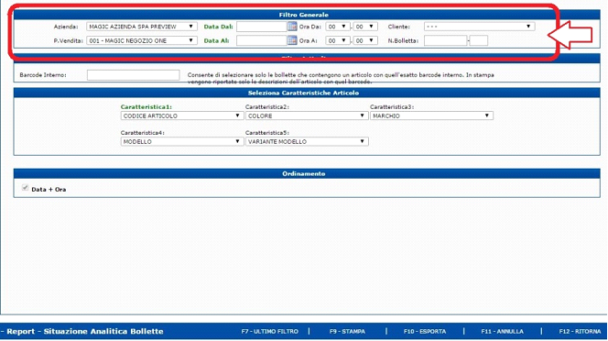Click the Data Dal label
608x341 pixels.
click(218, 27)
